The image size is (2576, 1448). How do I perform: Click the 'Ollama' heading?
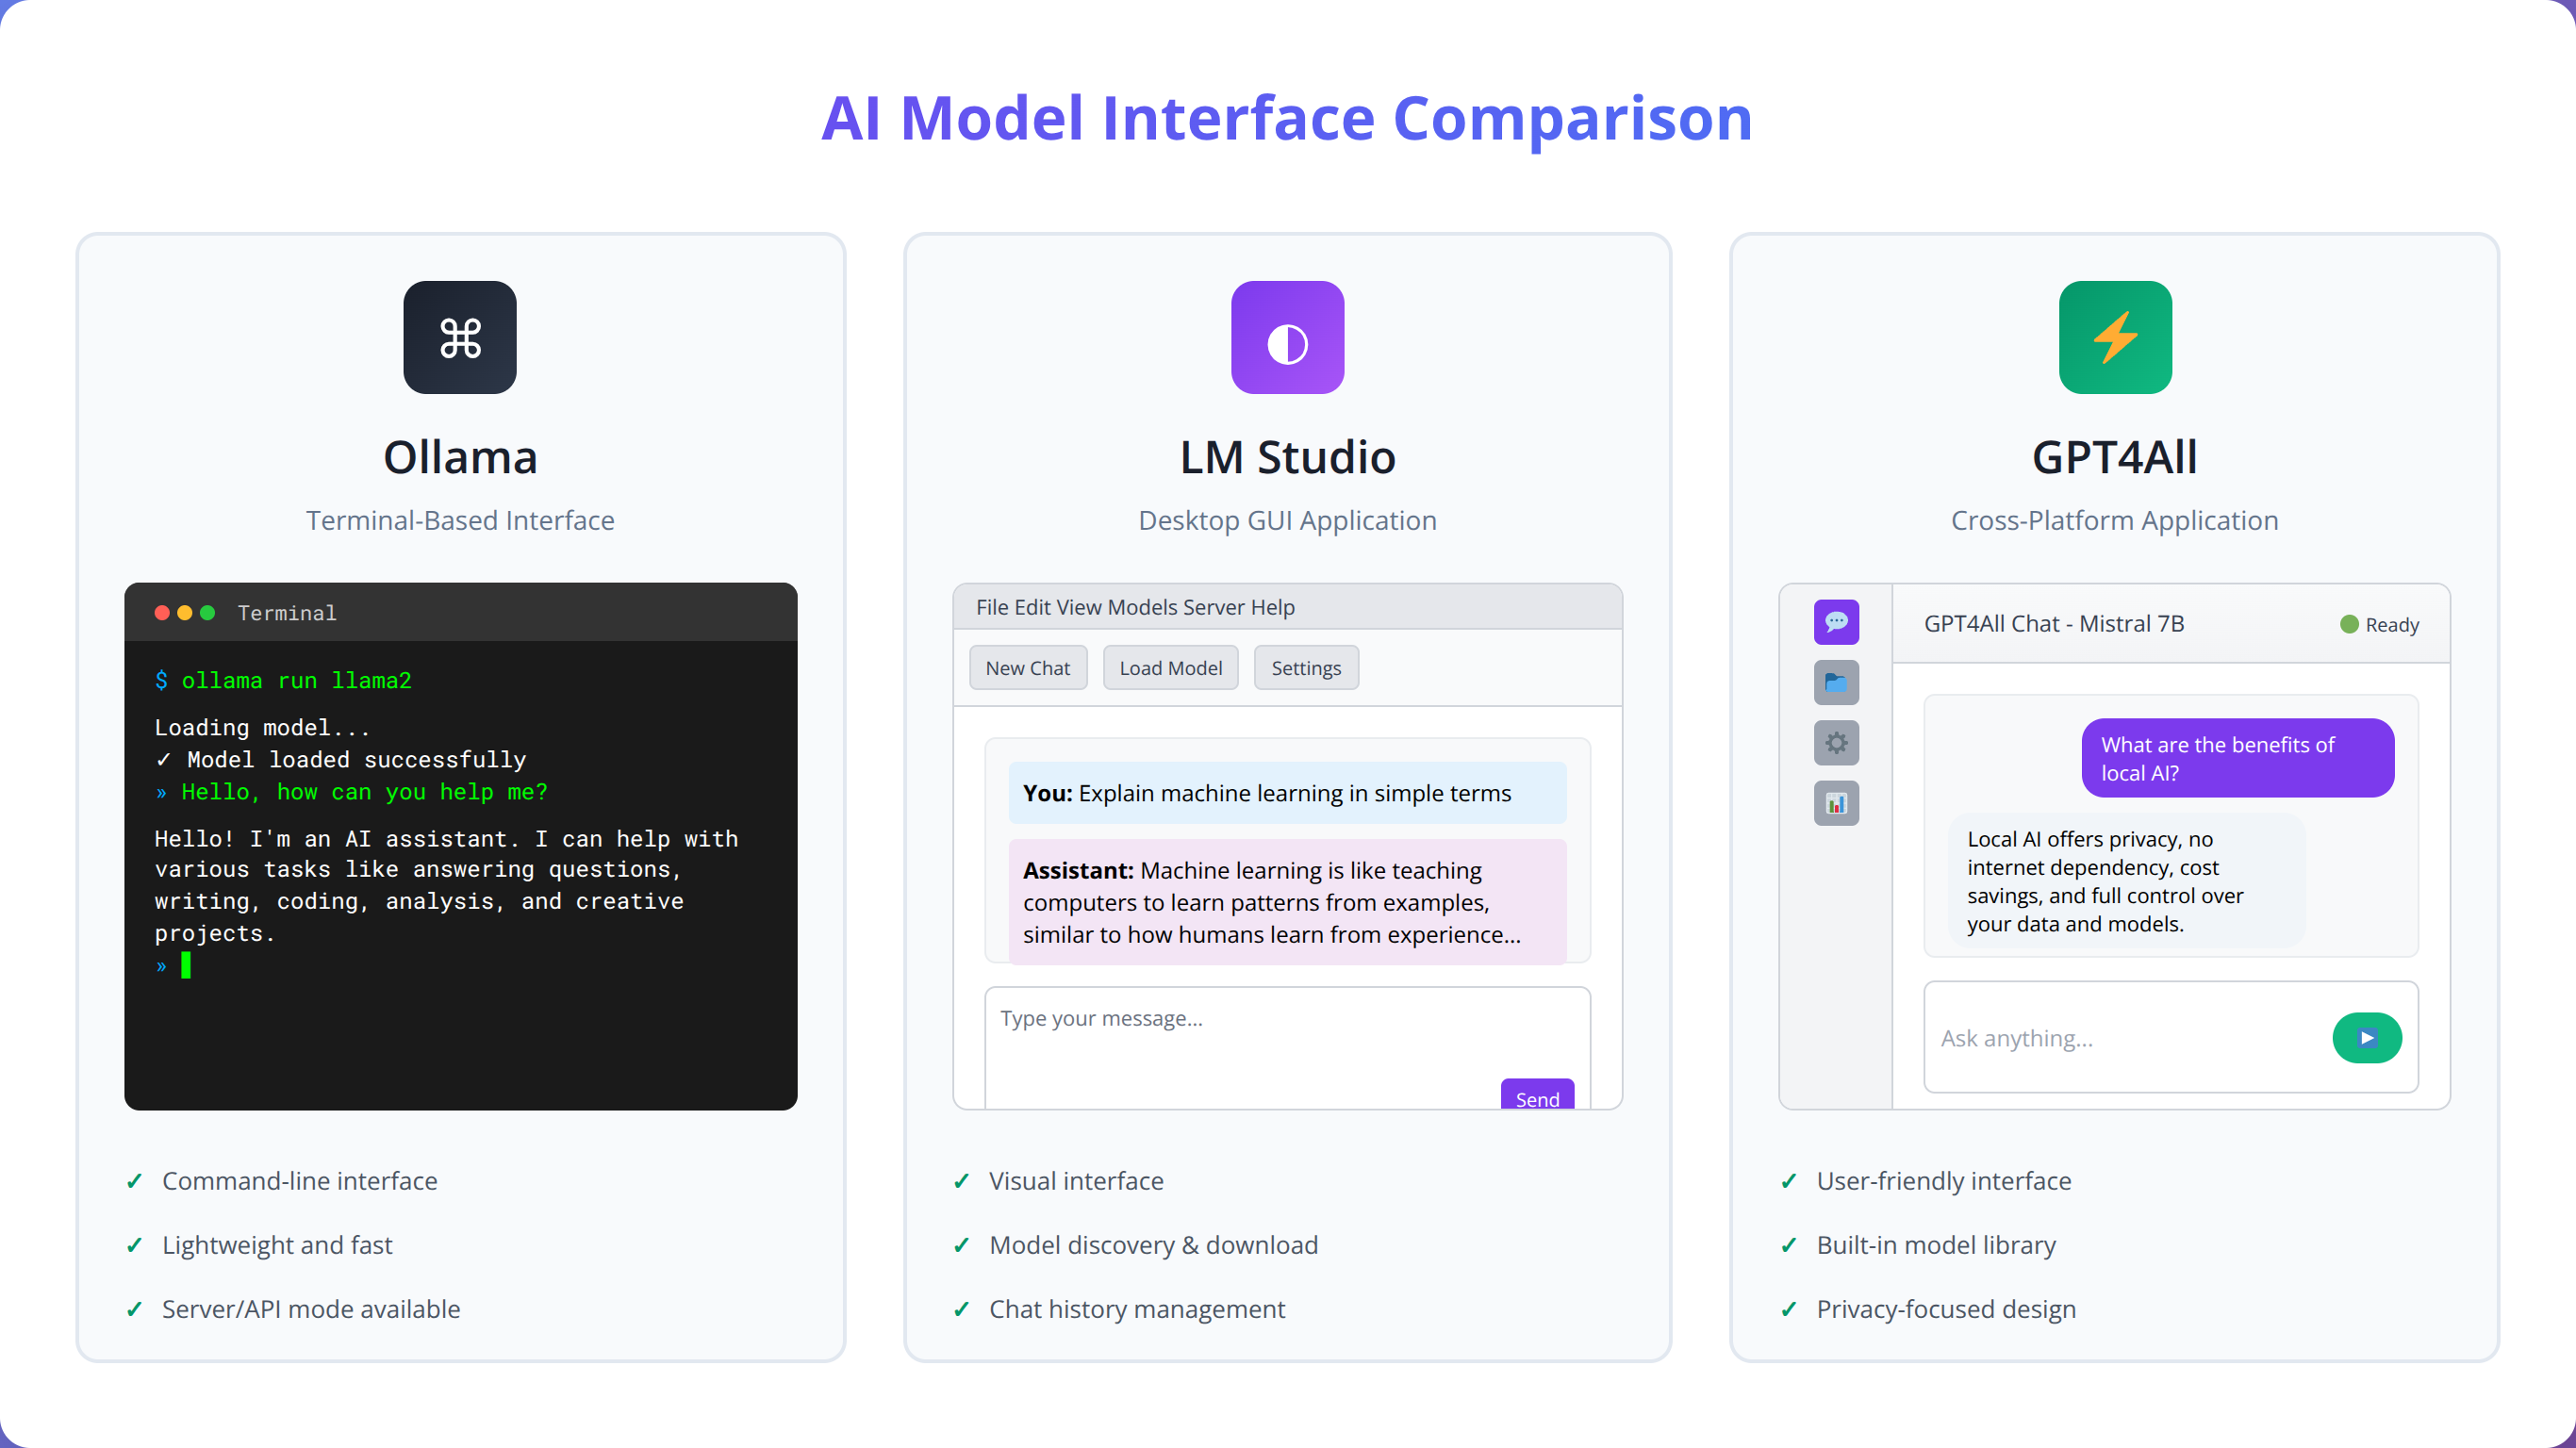click(460, 457)
